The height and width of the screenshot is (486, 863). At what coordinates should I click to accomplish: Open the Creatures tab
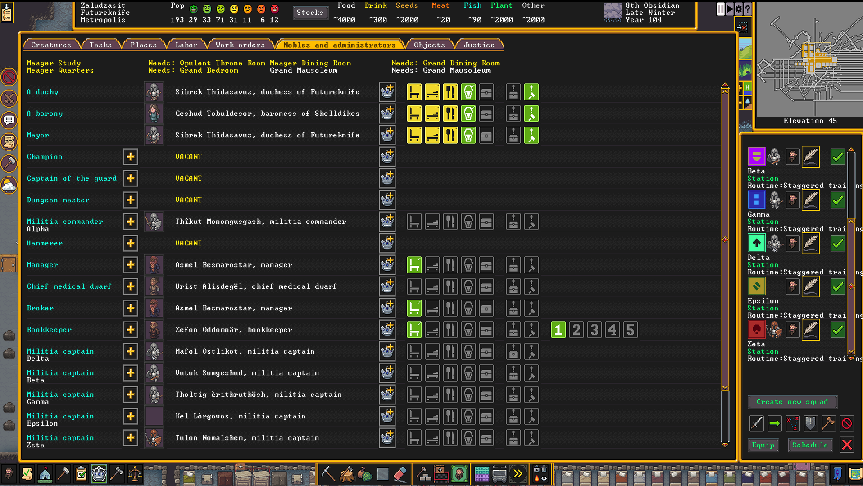[51, 45]
